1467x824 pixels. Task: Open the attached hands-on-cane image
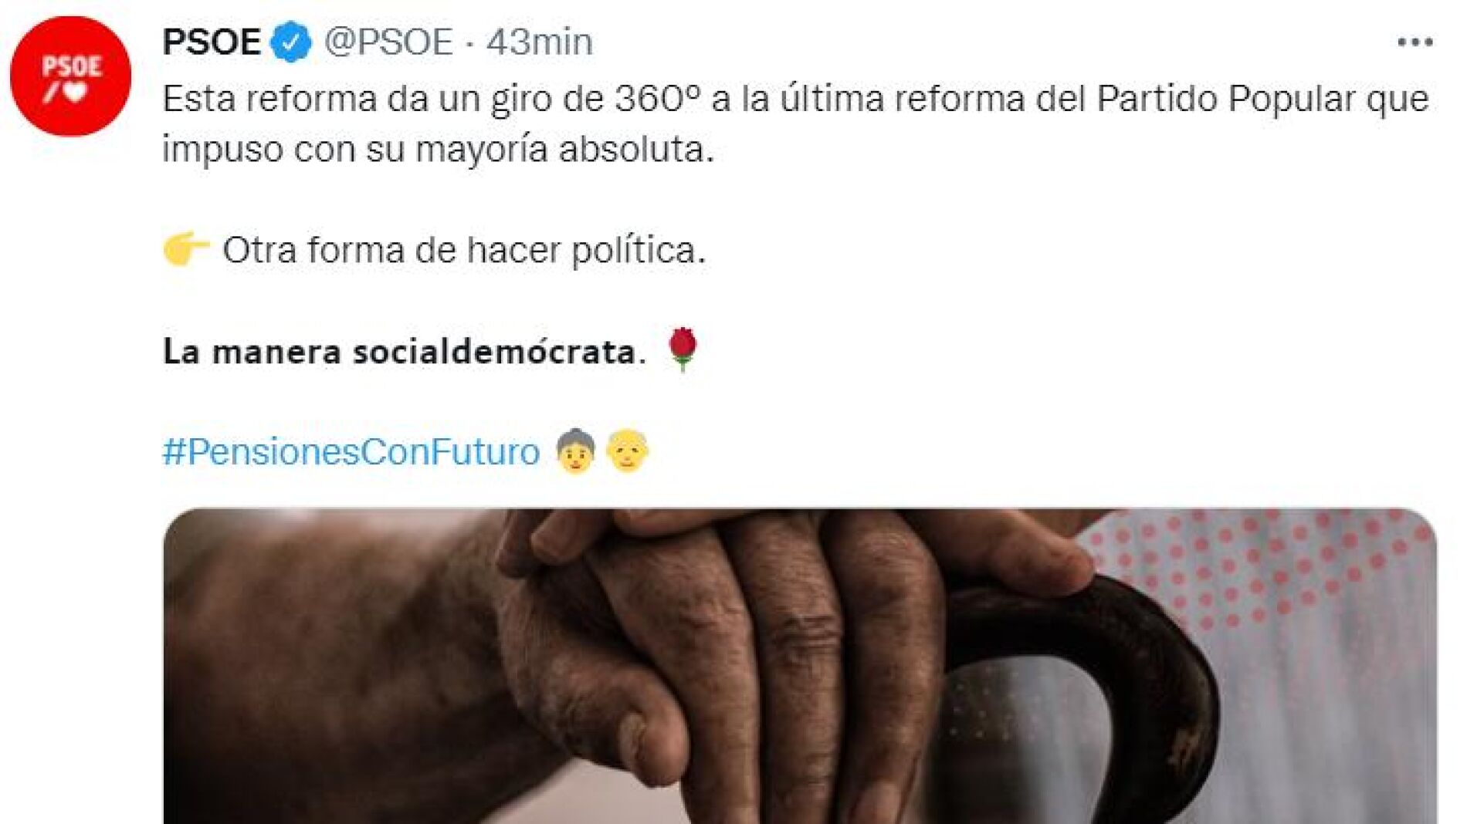tap(800, 666)
